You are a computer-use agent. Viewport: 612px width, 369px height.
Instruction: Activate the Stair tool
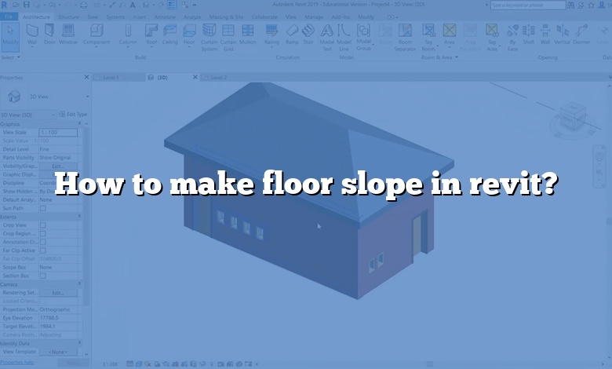pyautogui.click(x=308, y=34)
